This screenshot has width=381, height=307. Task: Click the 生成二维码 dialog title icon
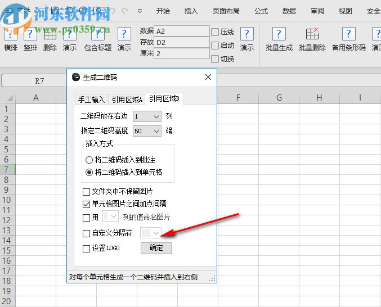76,77
